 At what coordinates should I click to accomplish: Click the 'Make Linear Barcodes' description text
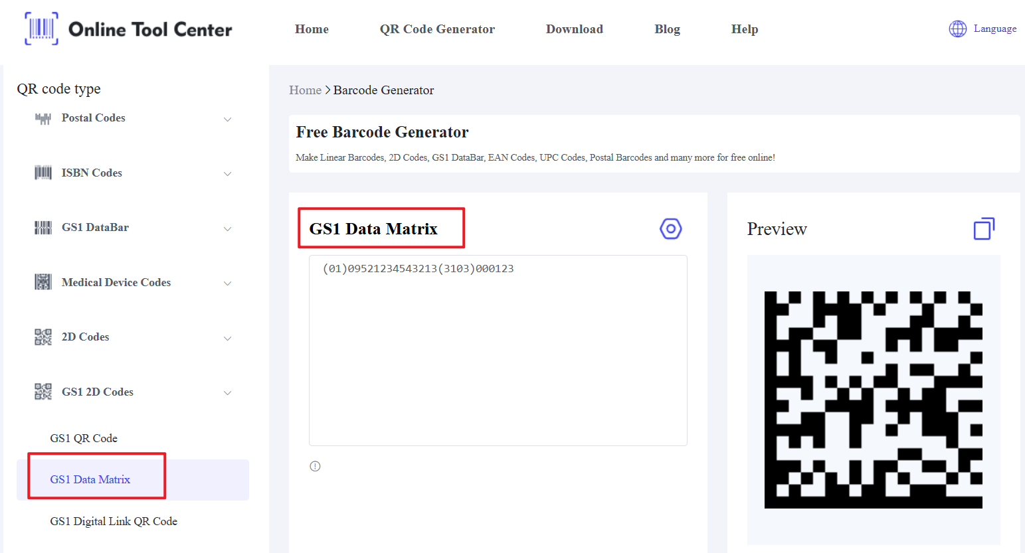[535, 158]
